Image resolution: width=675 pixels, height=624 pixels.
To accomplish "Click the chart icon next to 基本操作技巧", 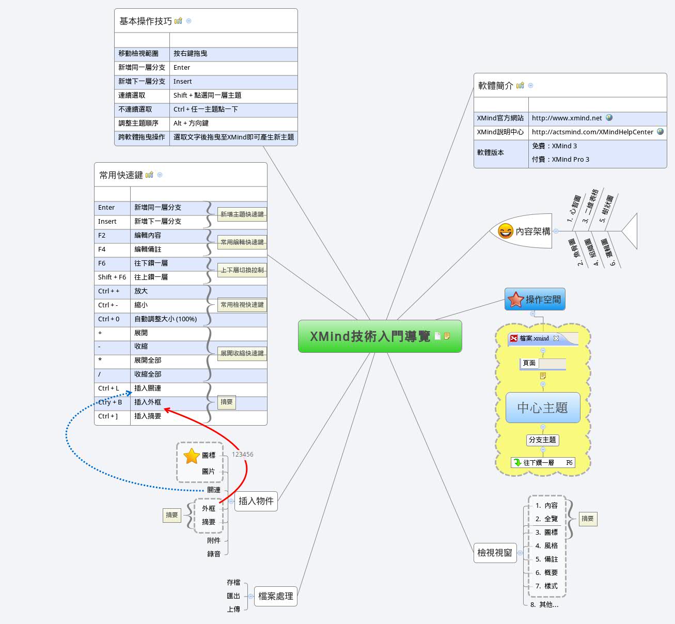I will click(x=178, y=21).
